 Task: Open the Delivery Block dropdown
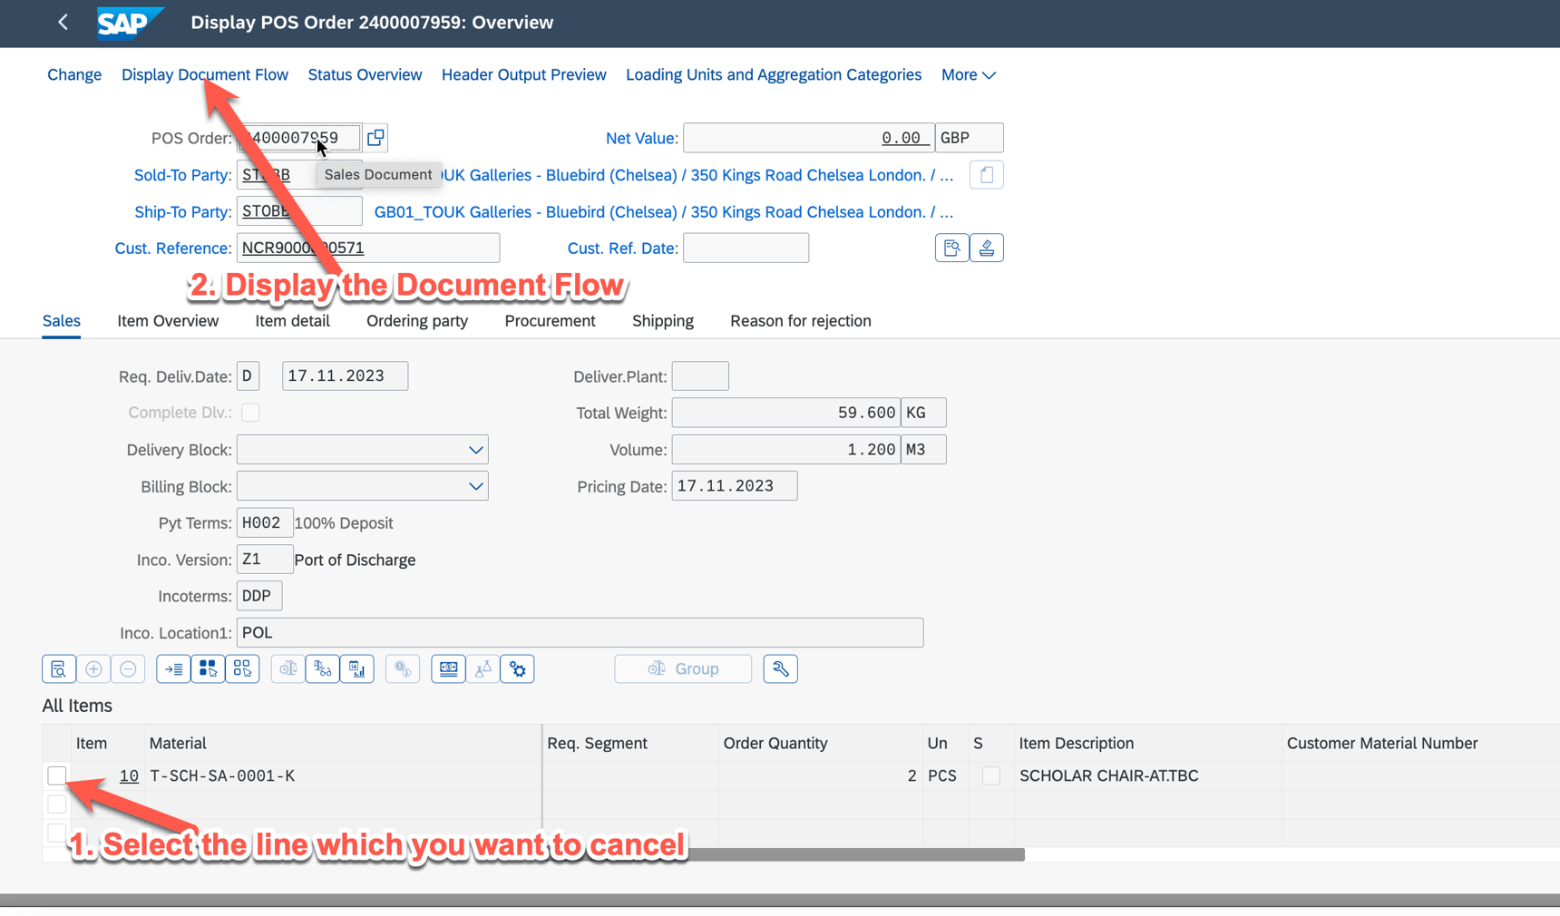click(475, 449)
